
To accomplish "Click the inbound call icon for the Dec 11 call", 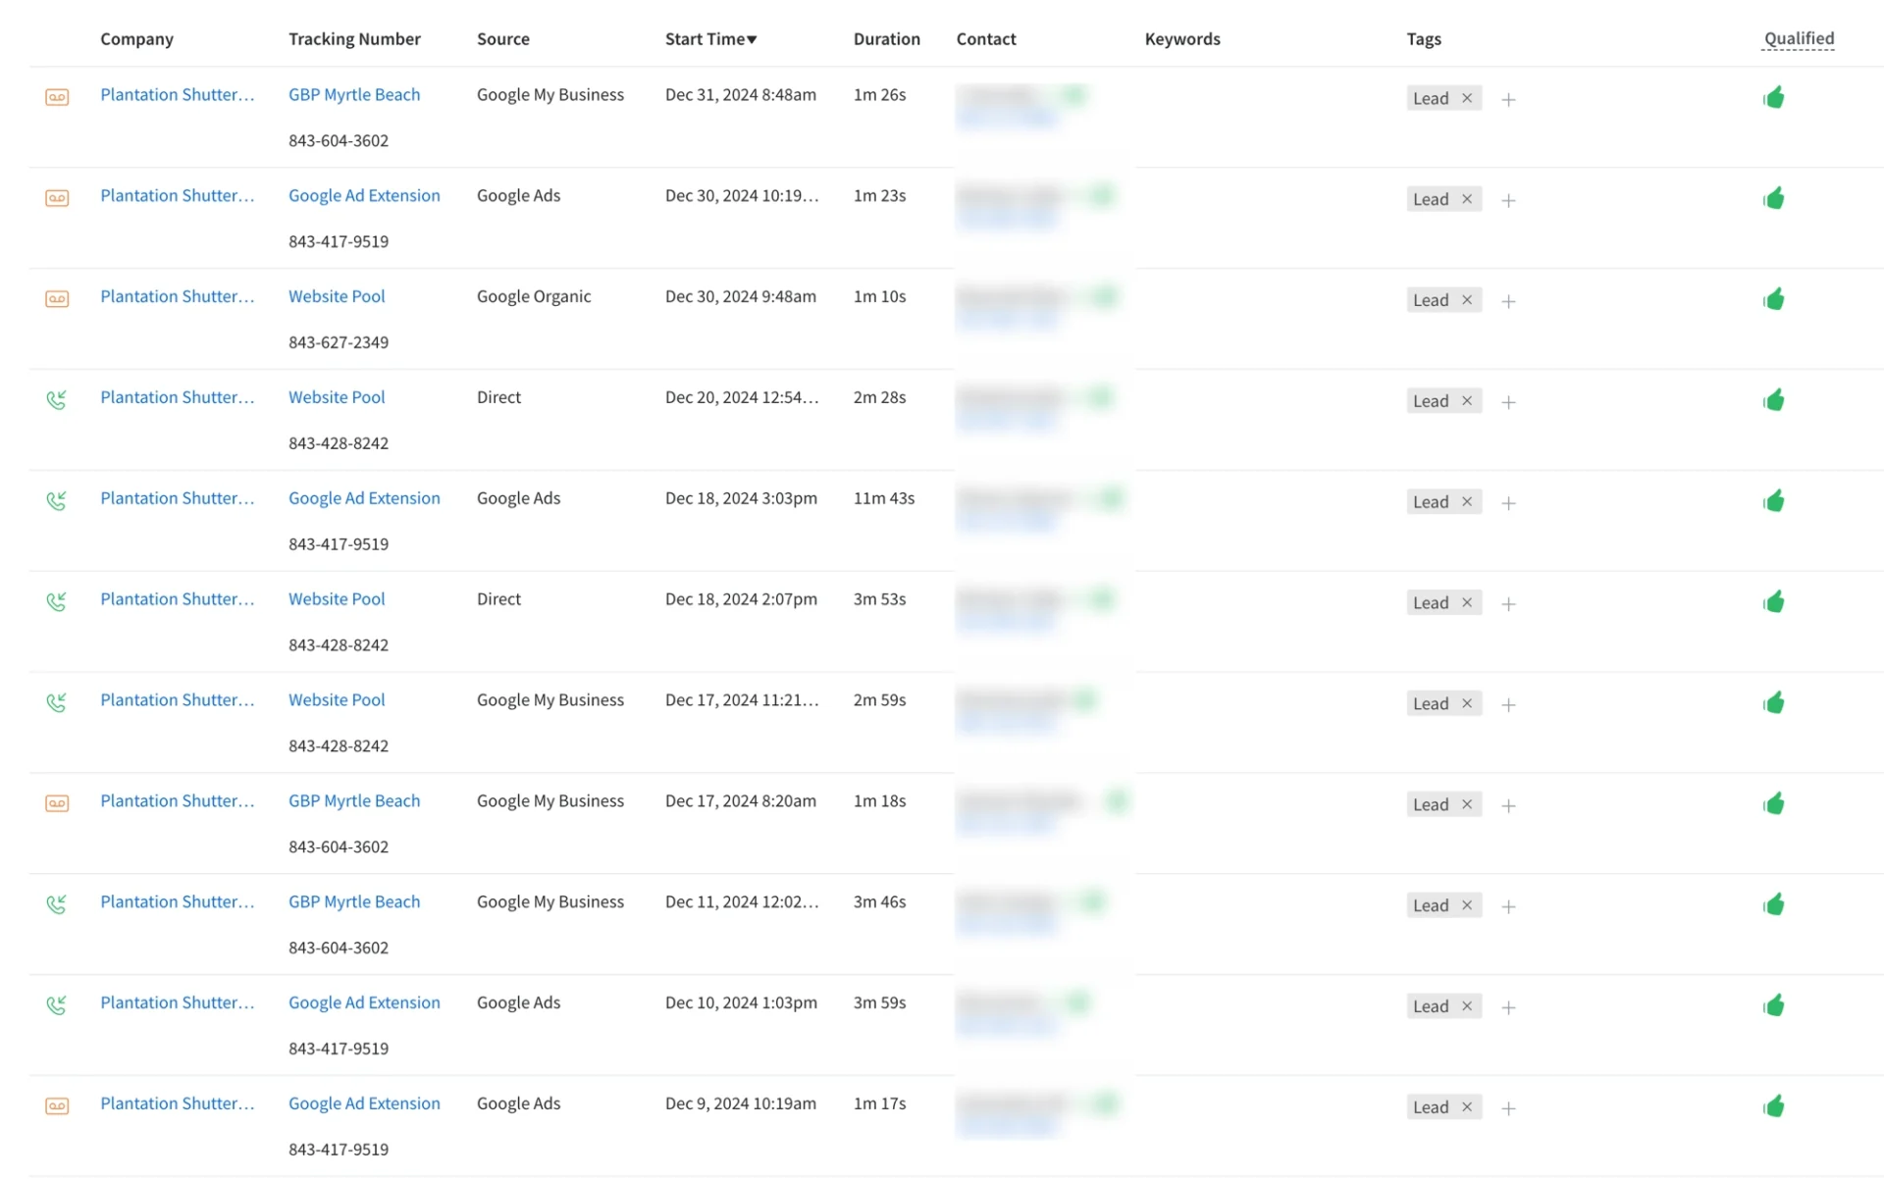I will pyautogui.click(x=57, y=903).
